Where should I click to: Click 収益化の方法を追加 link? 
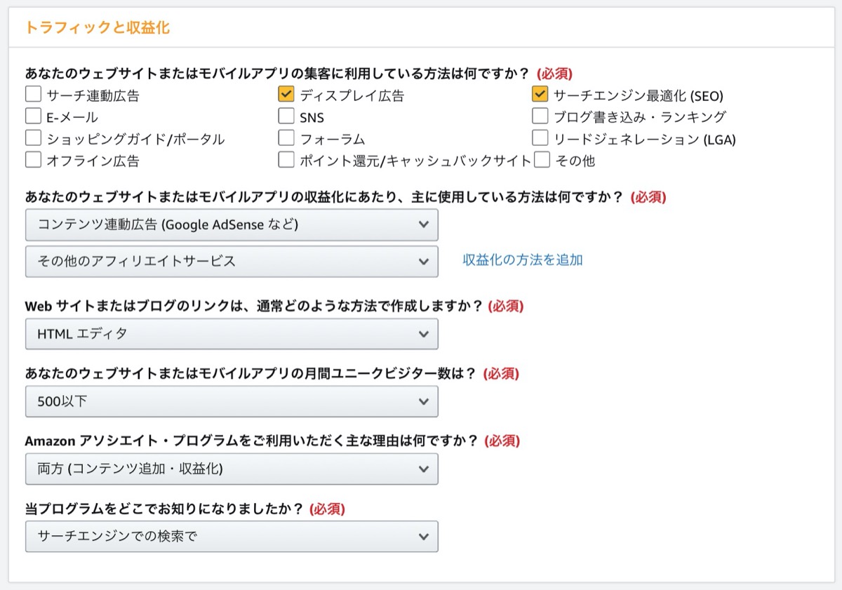[x=523, y=260]
